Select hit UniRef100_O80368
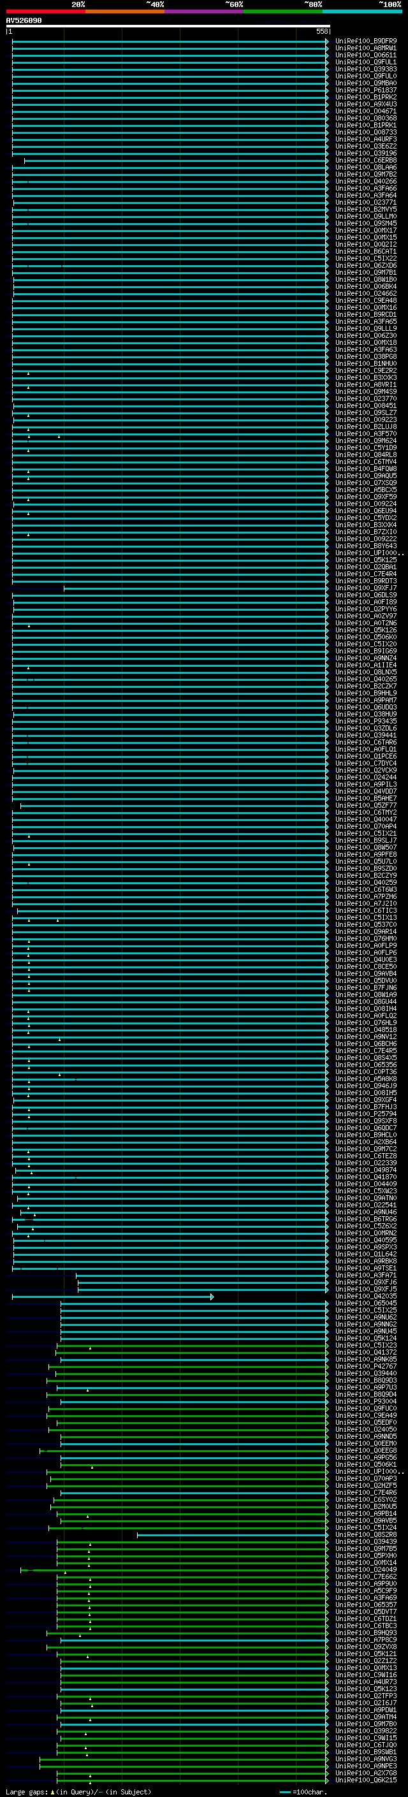 (x=366, y=118)
